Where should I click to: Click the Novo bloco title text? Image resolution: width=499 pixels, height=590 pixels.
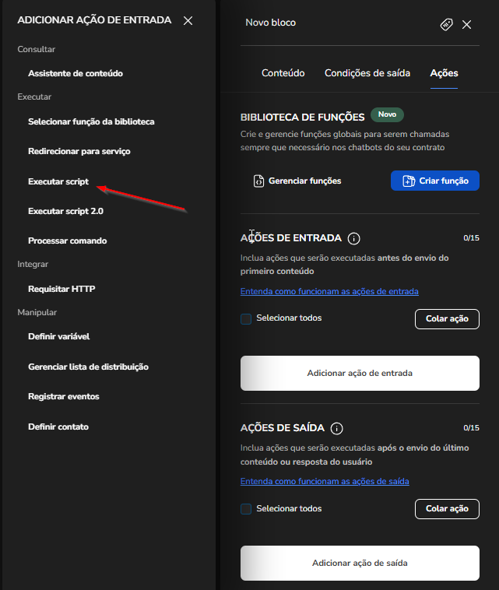271,23
